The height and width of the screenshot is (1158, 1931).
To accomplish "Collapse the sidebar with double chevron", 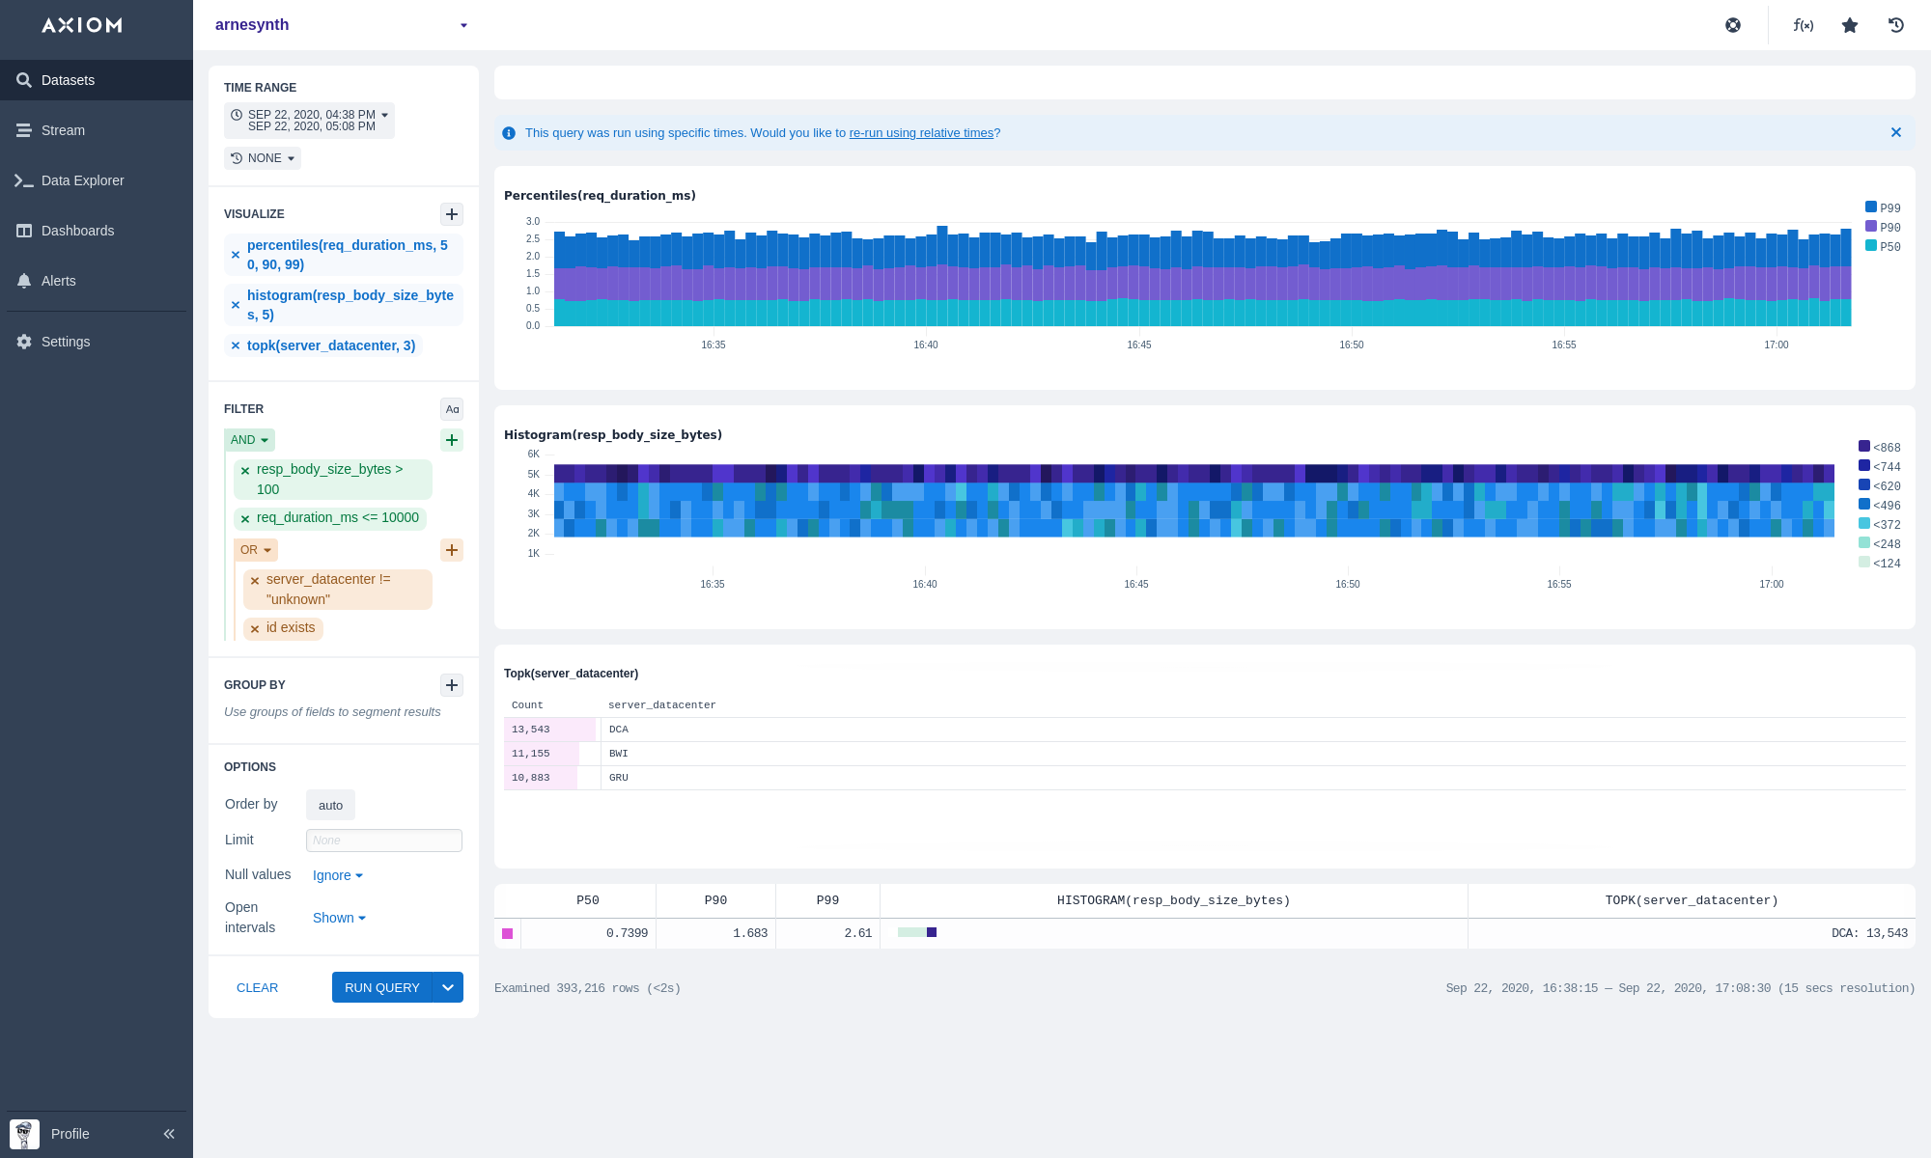I will pos(169,1134).
